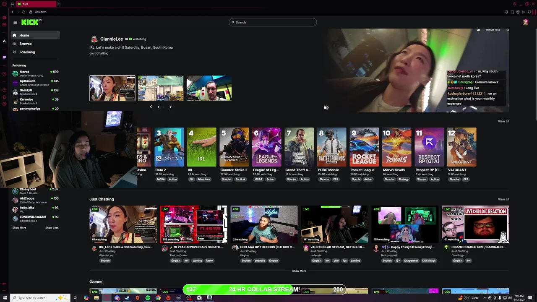Open League of Legends category card
This screenshot has width=537, height=302.
[267, 147]
